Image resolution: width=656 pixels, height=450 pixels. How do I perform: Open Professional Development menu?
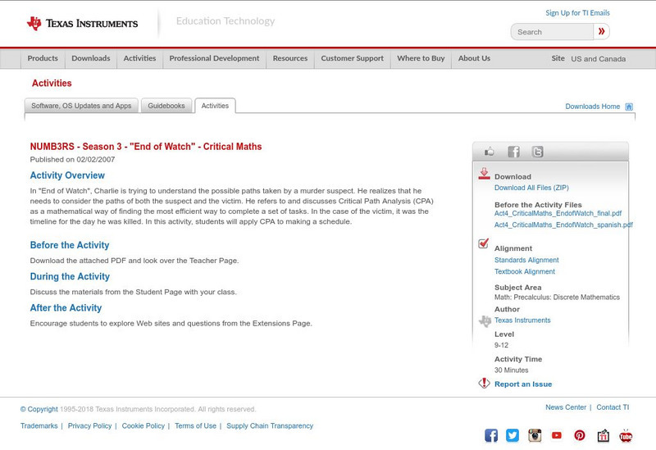click(x=214, y=58)
